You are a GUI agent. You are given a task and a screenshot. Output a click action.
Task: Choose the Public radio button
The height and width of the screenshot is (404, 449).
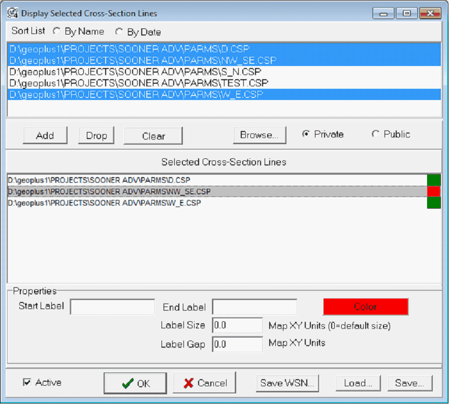(x=375, y=134)
